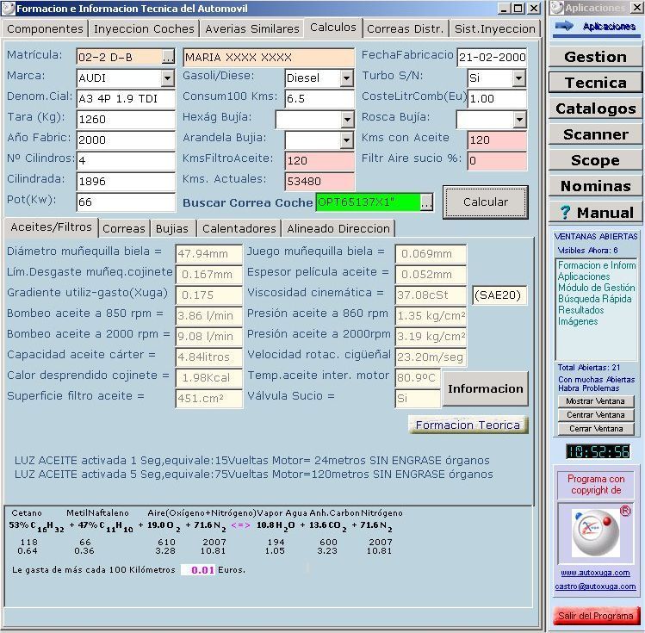Click the Kms con Aceite field
The width and height of the screenshot is (645, 633).
498,140
